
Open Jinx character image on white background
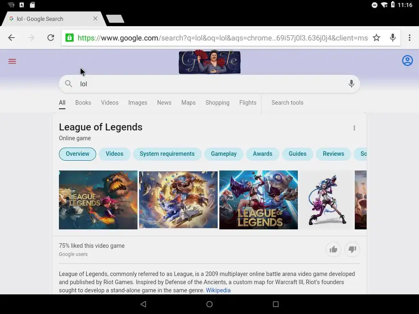[327, 200]
